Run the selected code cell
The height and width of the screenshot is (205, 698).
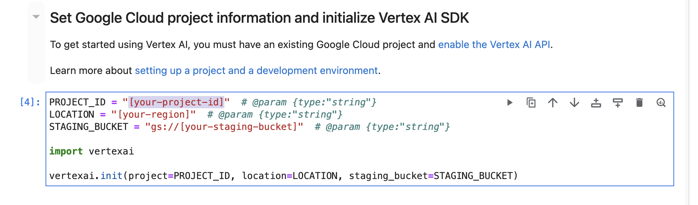(x=509, y=102)
